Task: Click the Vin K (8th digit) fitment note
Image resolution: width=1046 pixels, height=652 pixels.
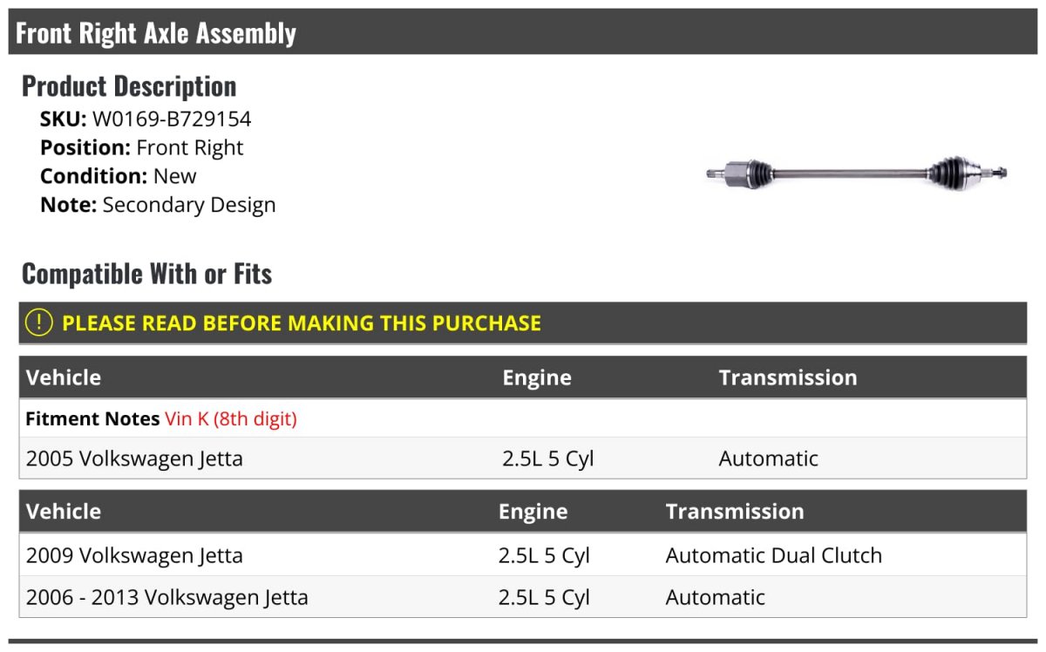Action: 231,419
